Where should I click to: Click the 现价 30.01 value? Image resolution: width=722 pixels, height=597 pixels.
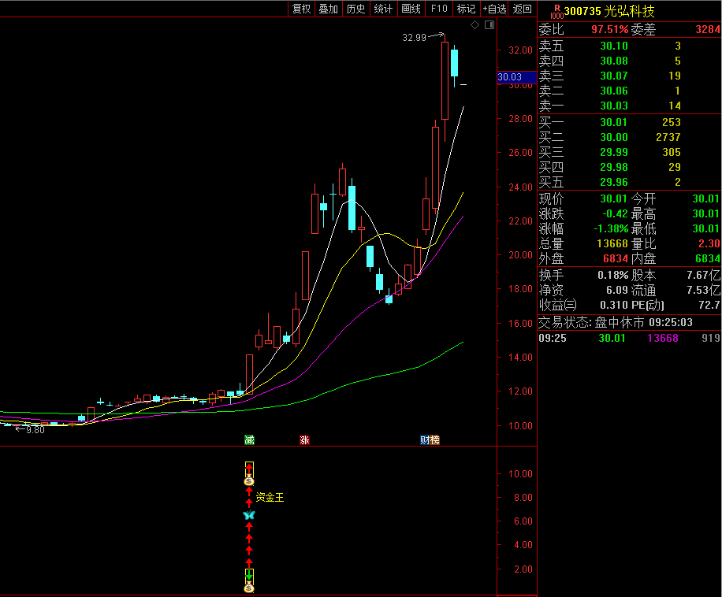(614, 199)
